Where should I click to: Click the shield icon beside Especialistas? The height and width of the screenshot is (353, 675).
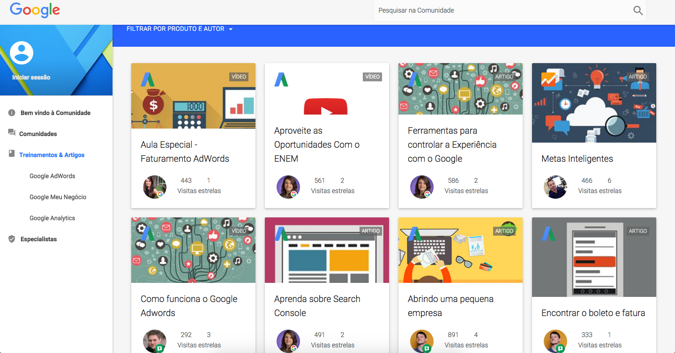tap(12, 239)
